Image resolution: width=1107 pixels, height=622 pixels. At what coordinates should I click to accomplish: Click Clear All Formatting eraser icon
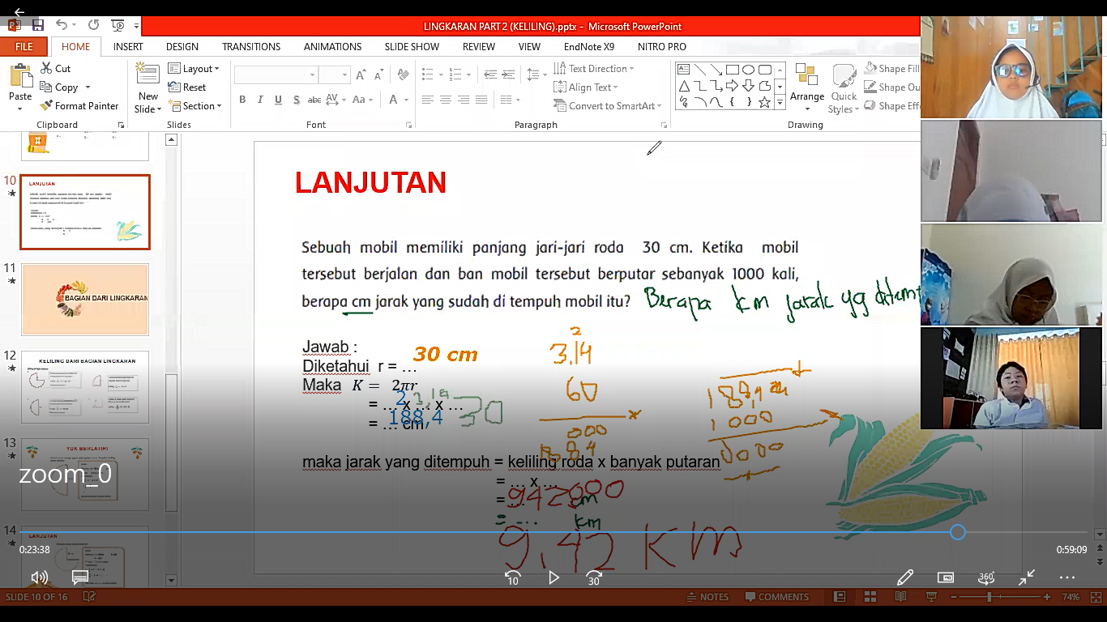coord(403,75)
